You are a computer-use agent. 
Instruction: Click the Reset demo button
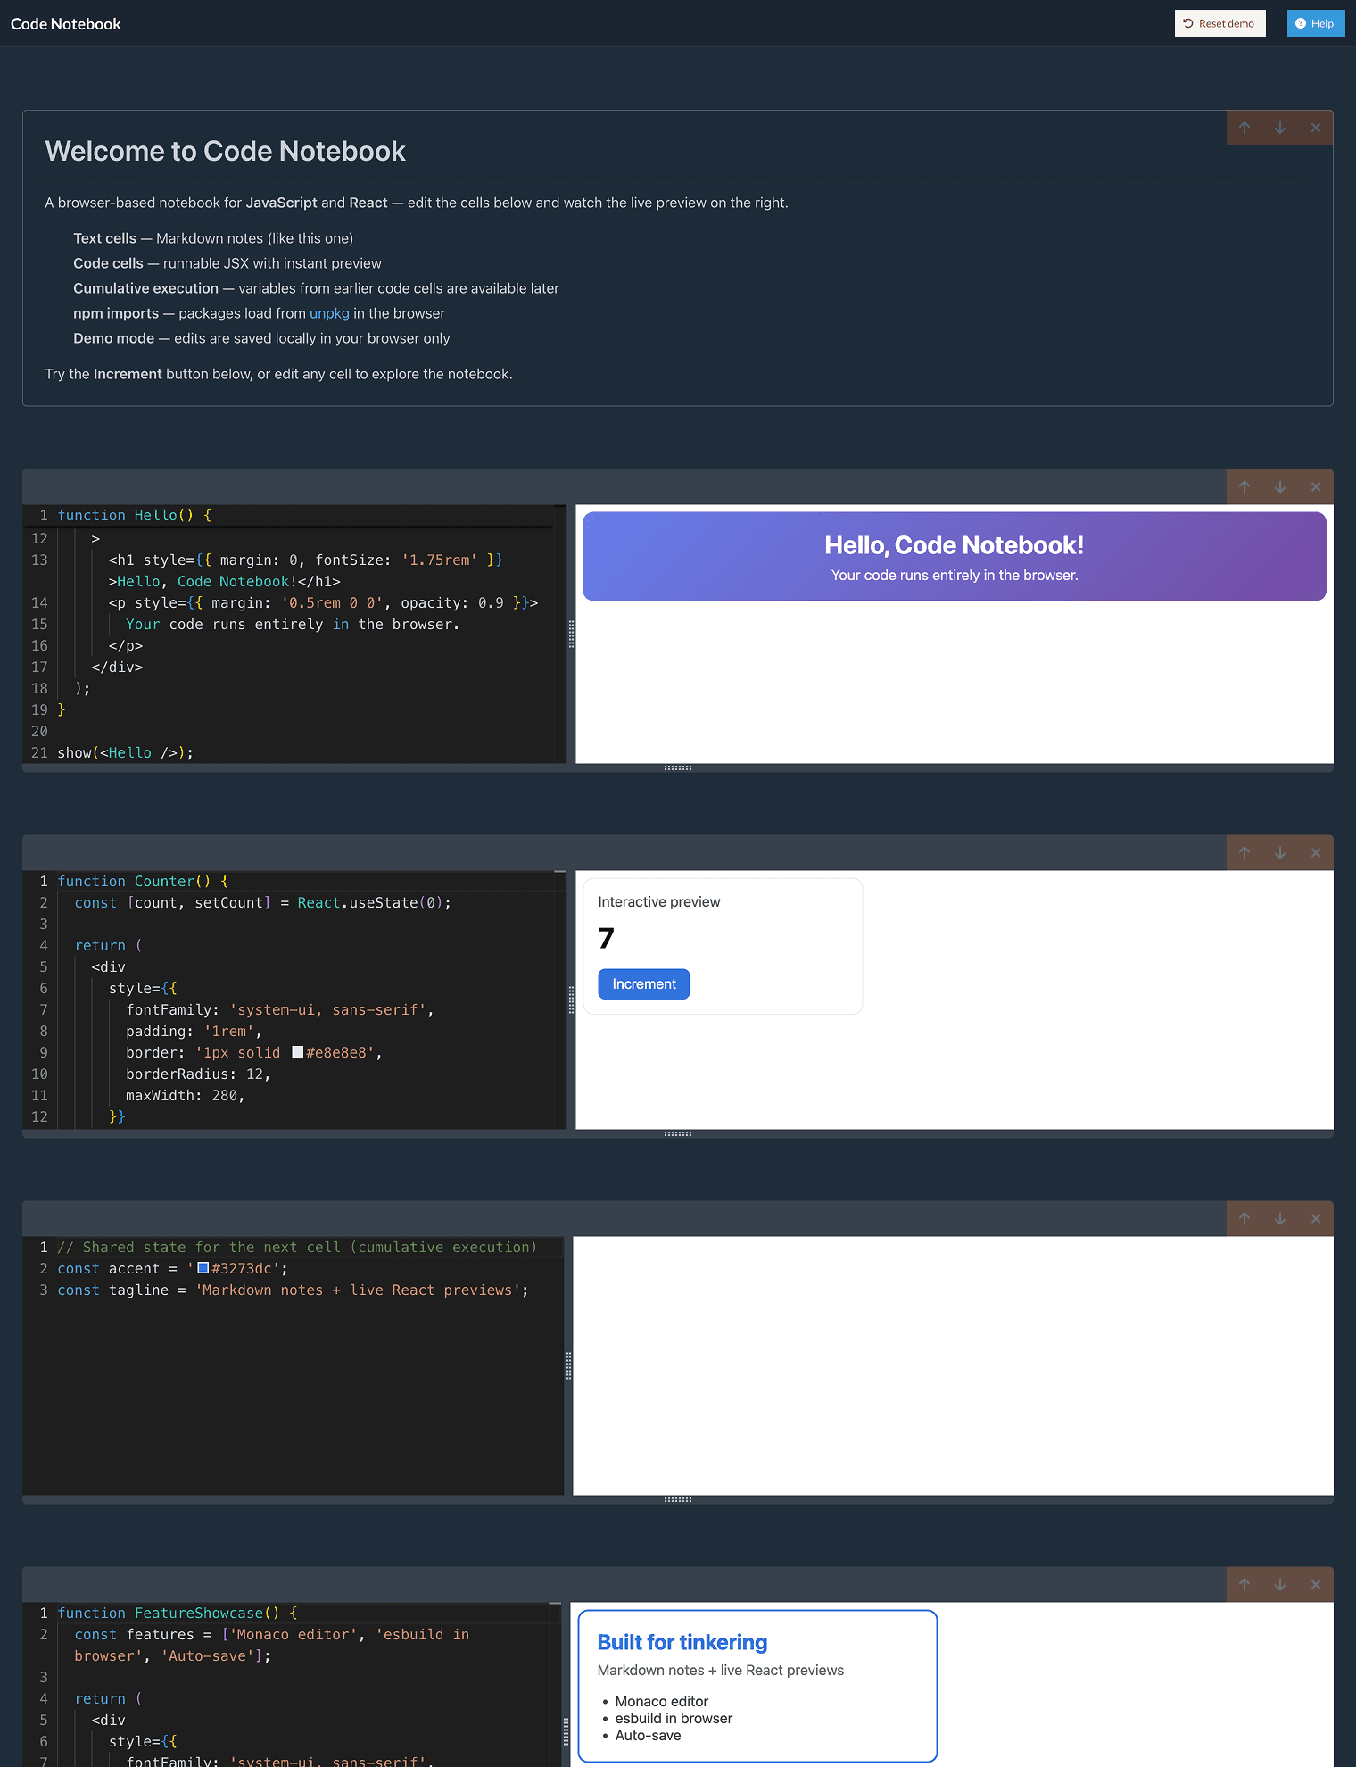tap(1220, 23)
